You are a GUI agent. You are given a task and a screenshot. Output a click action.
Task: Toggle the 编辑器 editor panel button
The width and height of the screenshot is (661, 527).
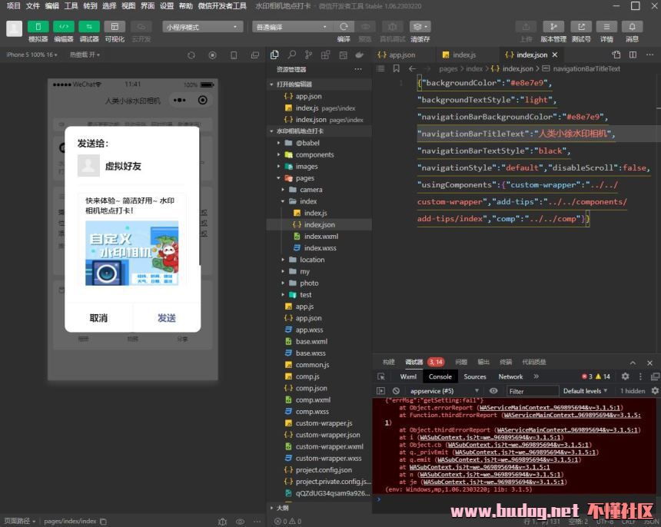(x=64, y=27)
